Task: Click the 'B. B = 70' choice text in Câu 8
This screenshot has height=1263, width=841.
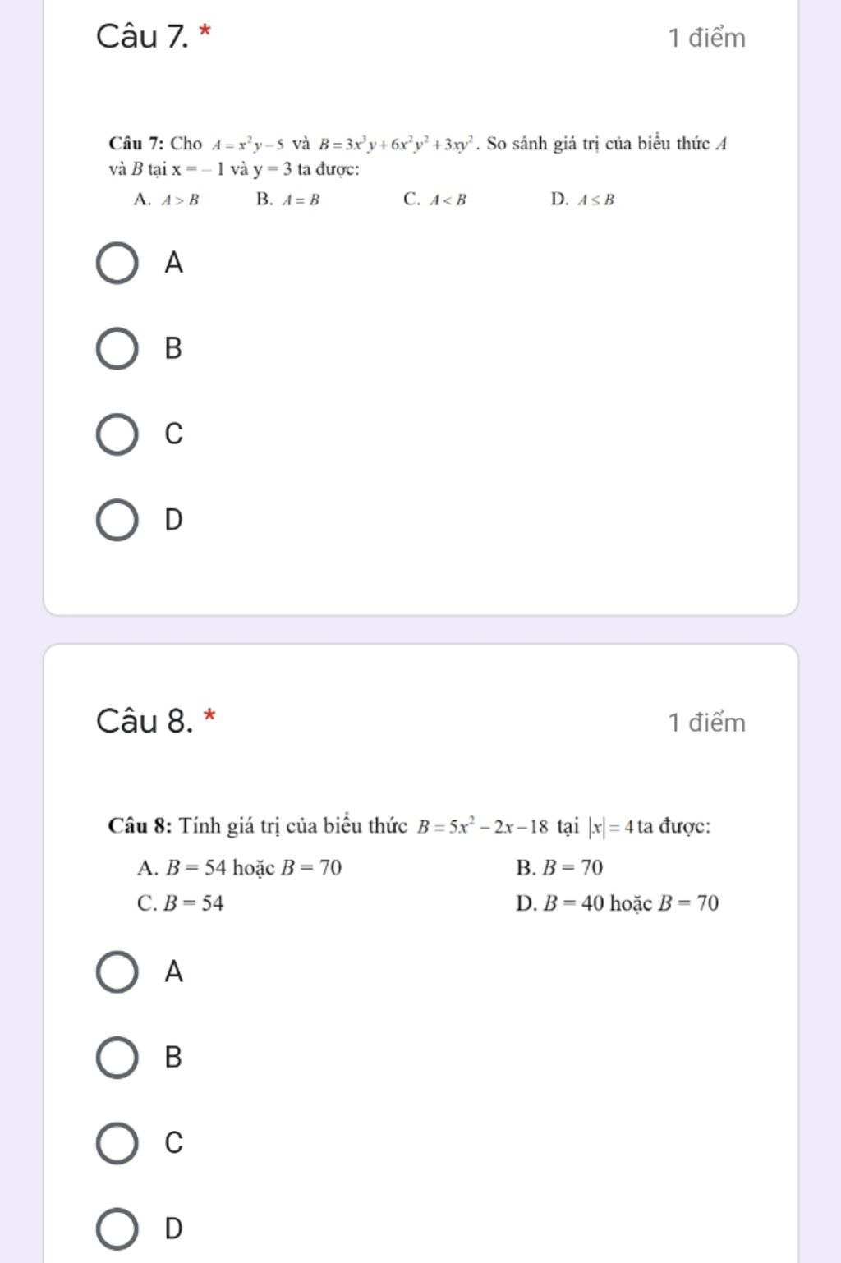Action: (x=559, y=867)
